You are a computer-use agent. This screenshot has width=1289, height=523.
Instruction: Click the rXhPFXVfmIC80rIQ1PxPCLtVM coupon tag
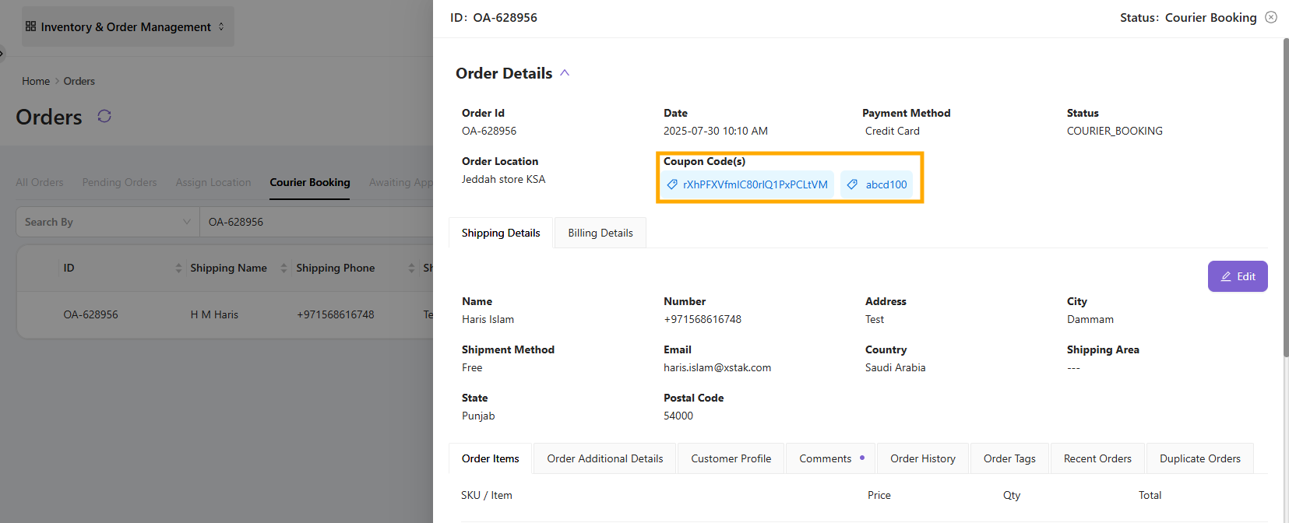(747, 184)
